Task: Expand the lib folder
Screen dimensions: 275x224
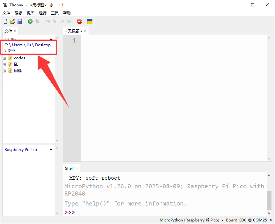Action: pyautogui.click(x=4, y=64)
